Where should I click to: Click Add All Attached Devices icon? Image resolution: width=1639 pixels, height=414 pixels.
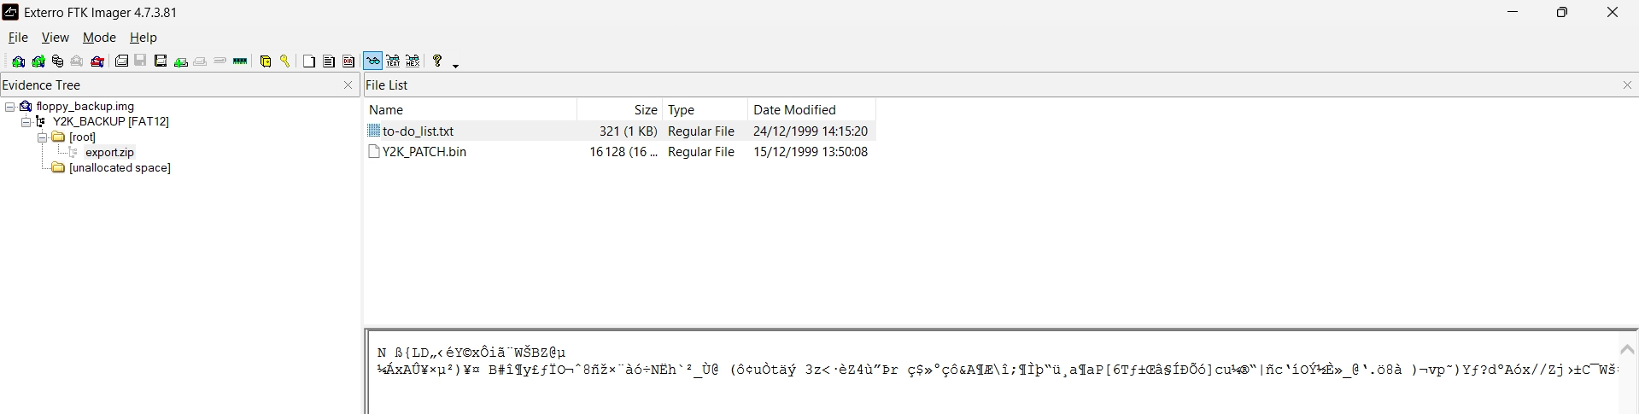[38, 61]
